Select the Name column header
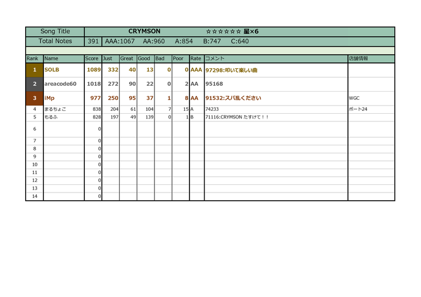 point(64,58)
